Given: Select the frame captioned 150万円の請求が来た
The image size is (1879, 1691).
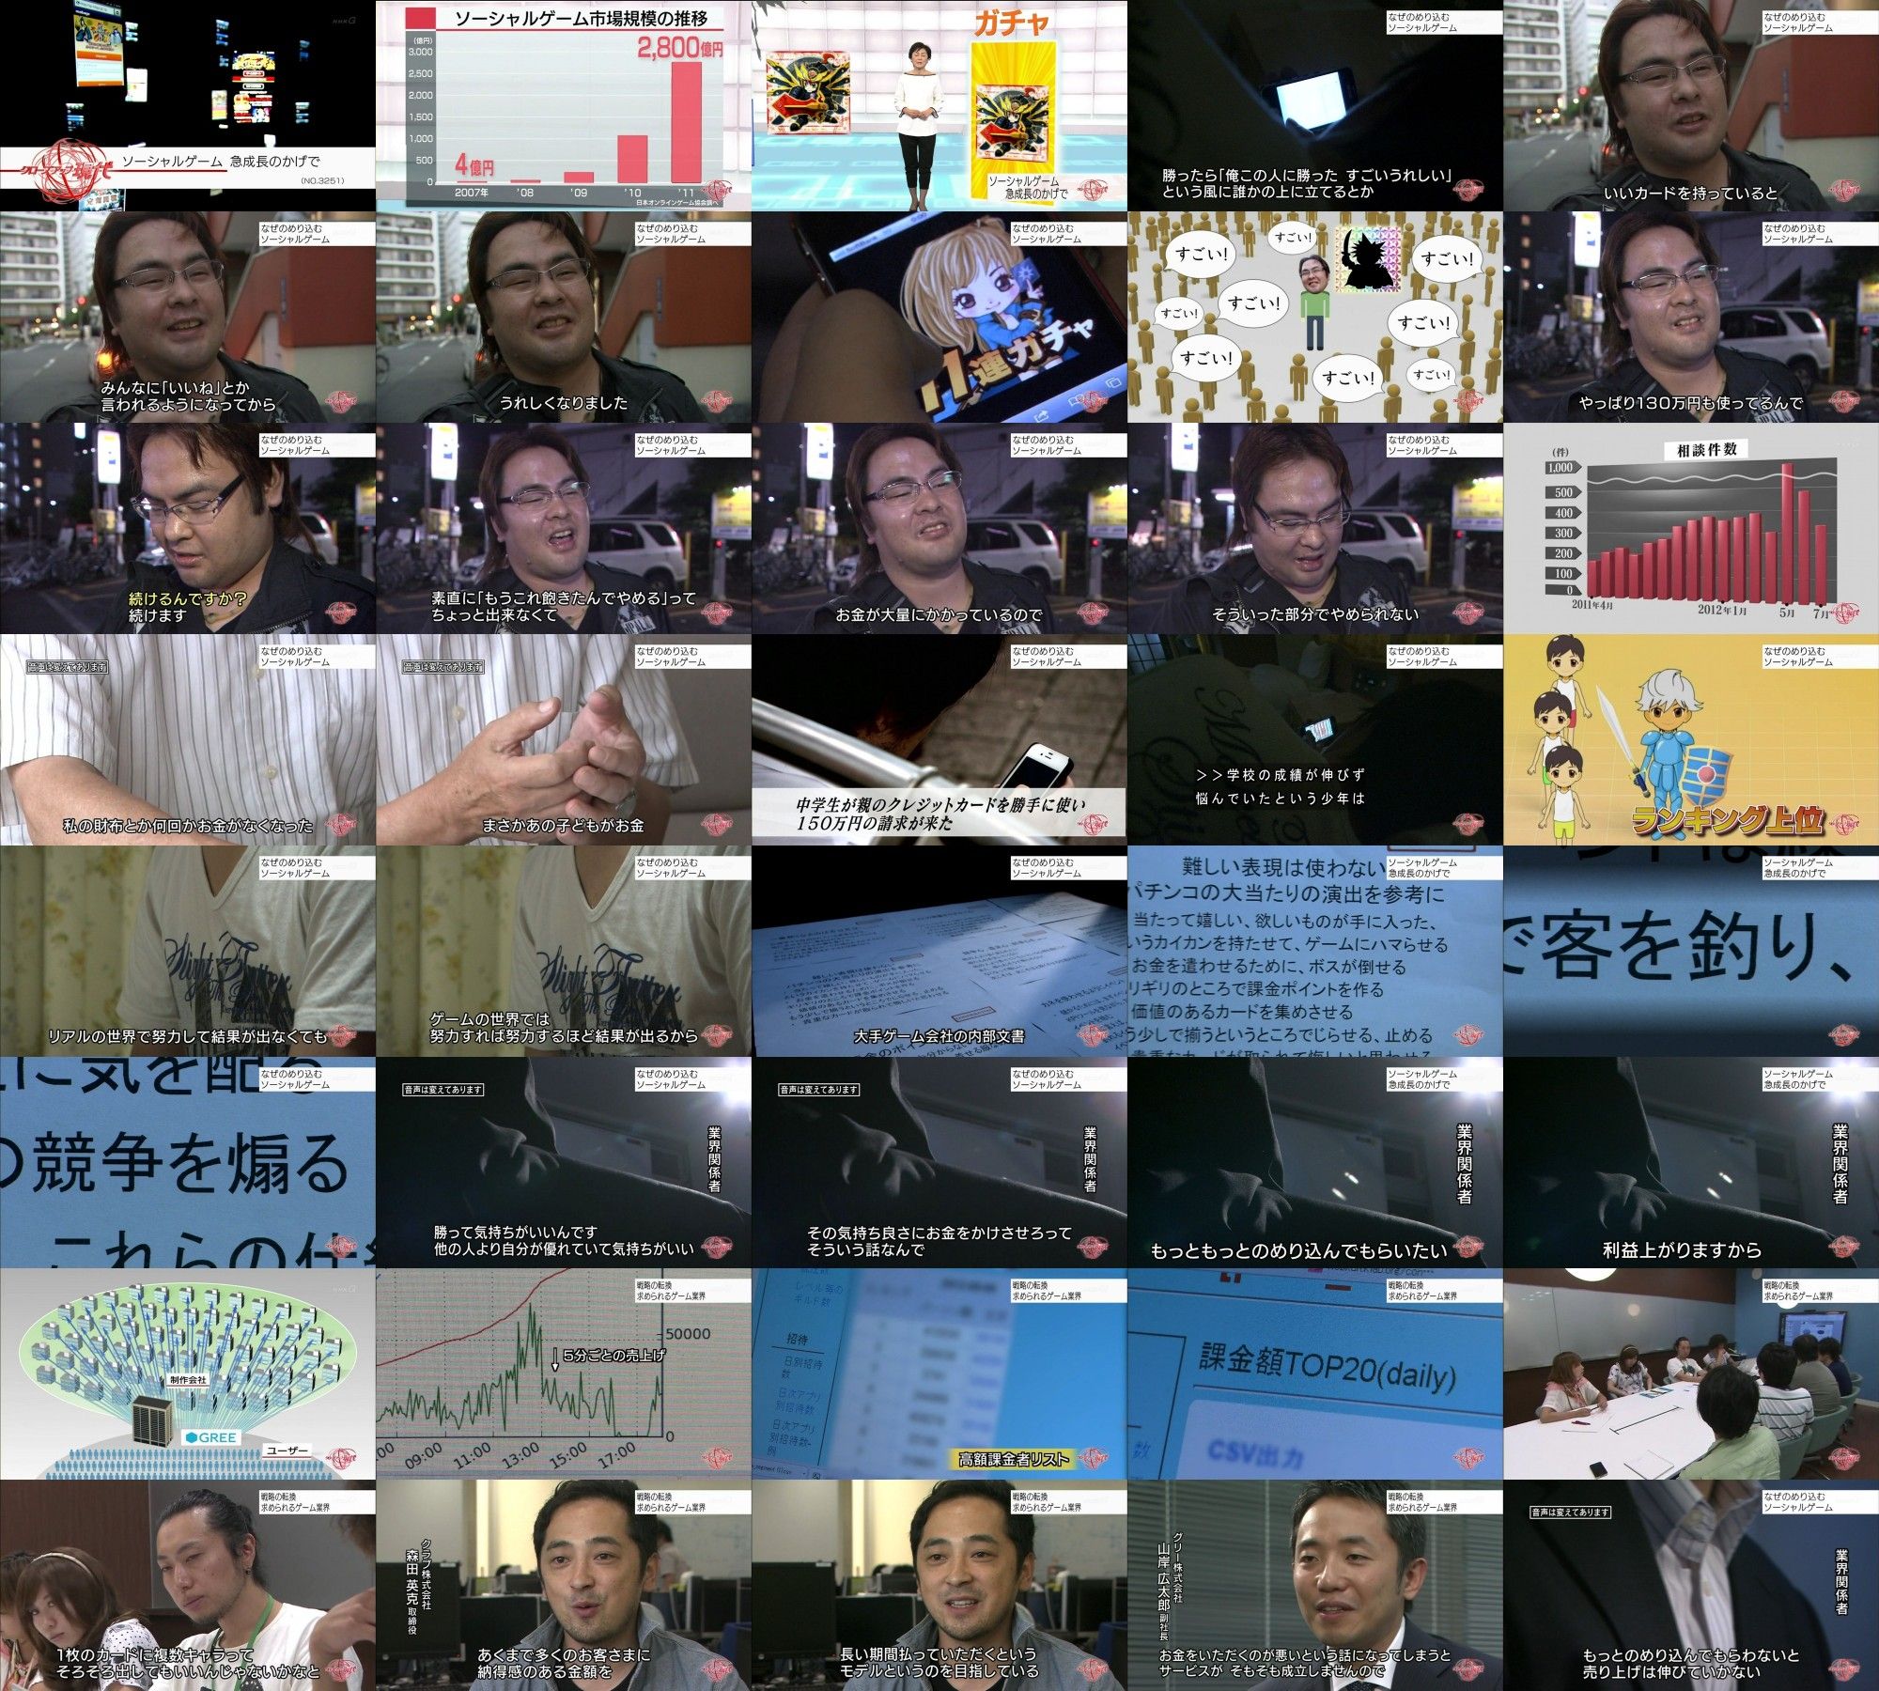Looking at the screenshot, I should click(x=939, y=739).
